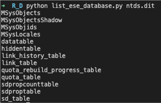The height and width of the screenshot is (103, 161).
Task: Click the ntds.dit argument
Action: (140, 6)
